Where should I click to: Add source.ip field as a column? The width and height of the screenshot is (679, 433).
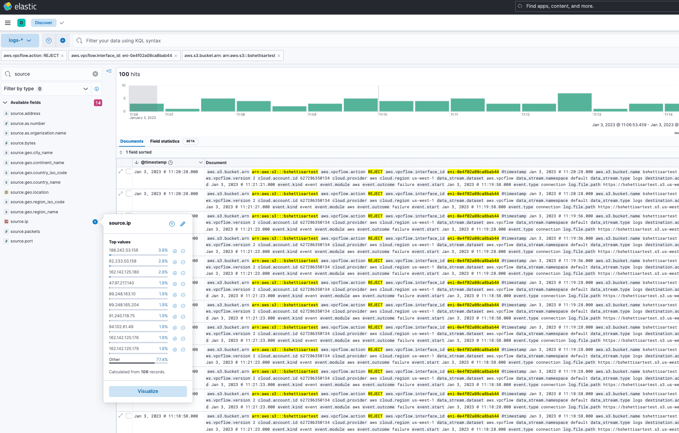pyautogui.click(x=95, y=222)
